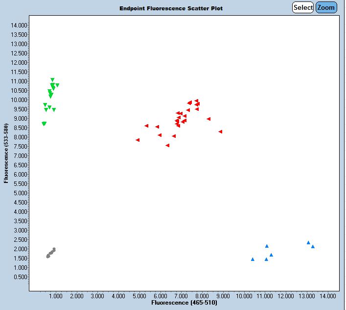
Task: Click the Select mode button
Action: click(x=303, y=7)
